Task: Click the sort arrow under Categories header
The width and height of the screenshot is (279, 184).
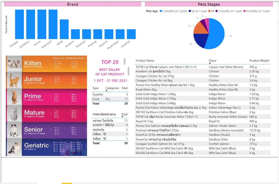Action: pyautogui.click(x=106, y=91)
